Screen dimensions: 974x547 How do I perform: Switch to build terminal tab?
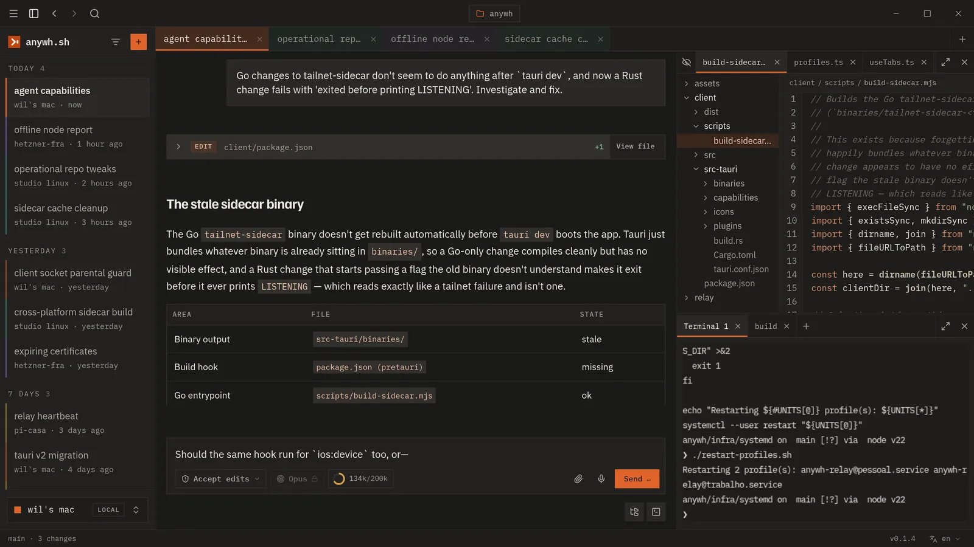pyautogui.click(x=766, y=326)
